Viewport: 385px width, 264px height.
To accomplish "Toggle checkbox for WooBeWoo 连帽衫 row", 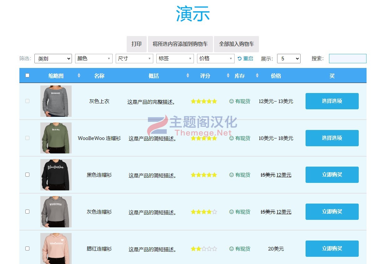I will 27,138.
